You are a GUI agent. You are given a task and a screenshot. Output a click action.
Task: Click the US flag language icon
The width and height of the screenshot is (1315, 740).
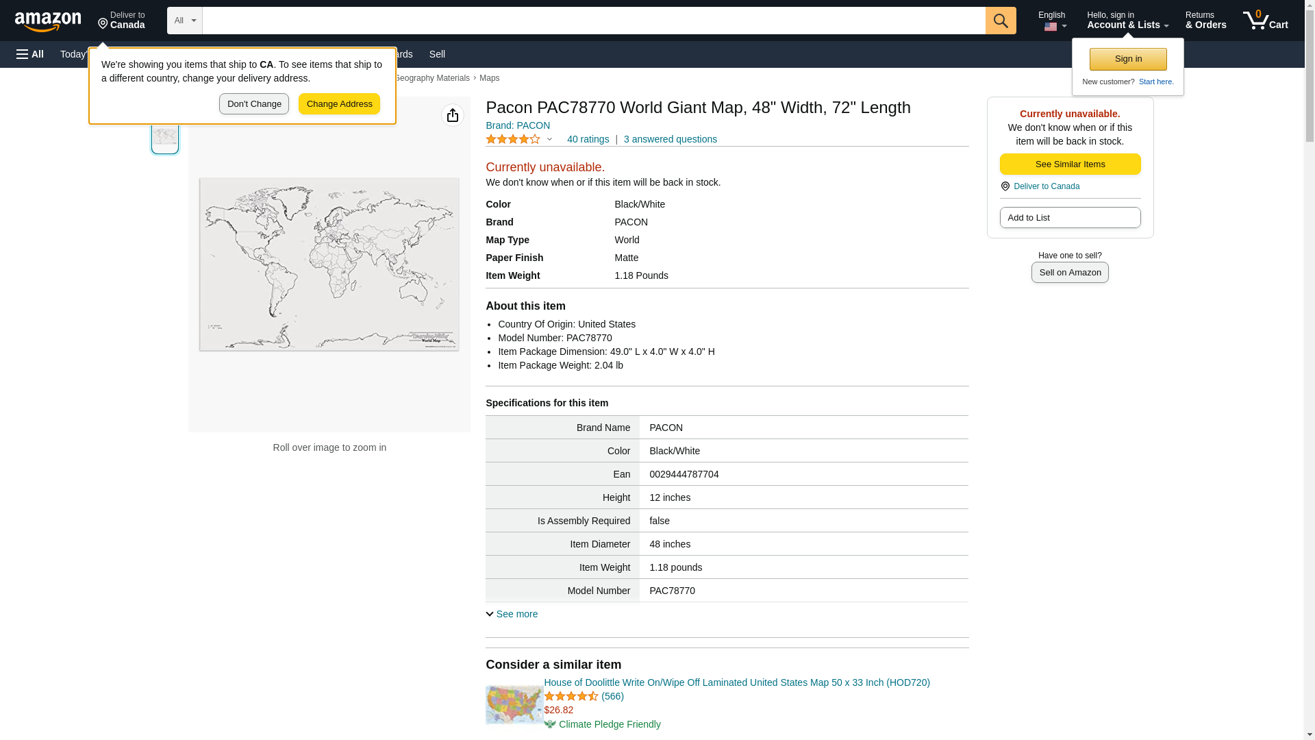coord(1051,27)
